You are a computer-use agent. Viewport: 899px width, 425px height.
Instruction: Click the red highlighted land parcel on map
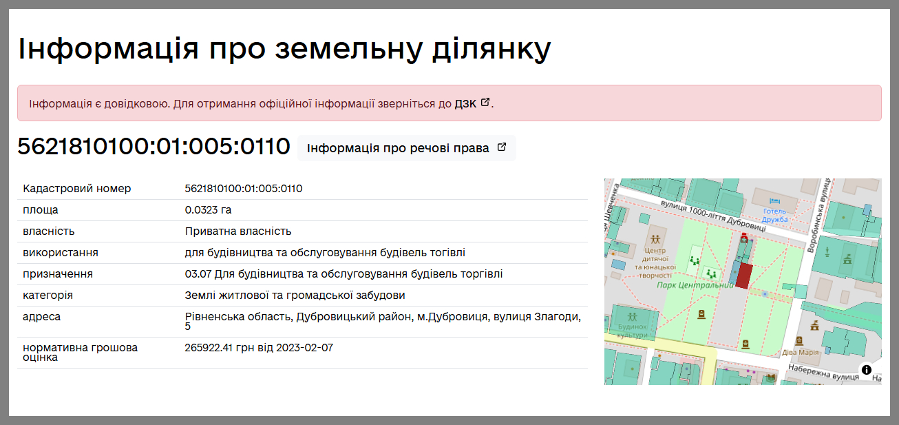743,275
